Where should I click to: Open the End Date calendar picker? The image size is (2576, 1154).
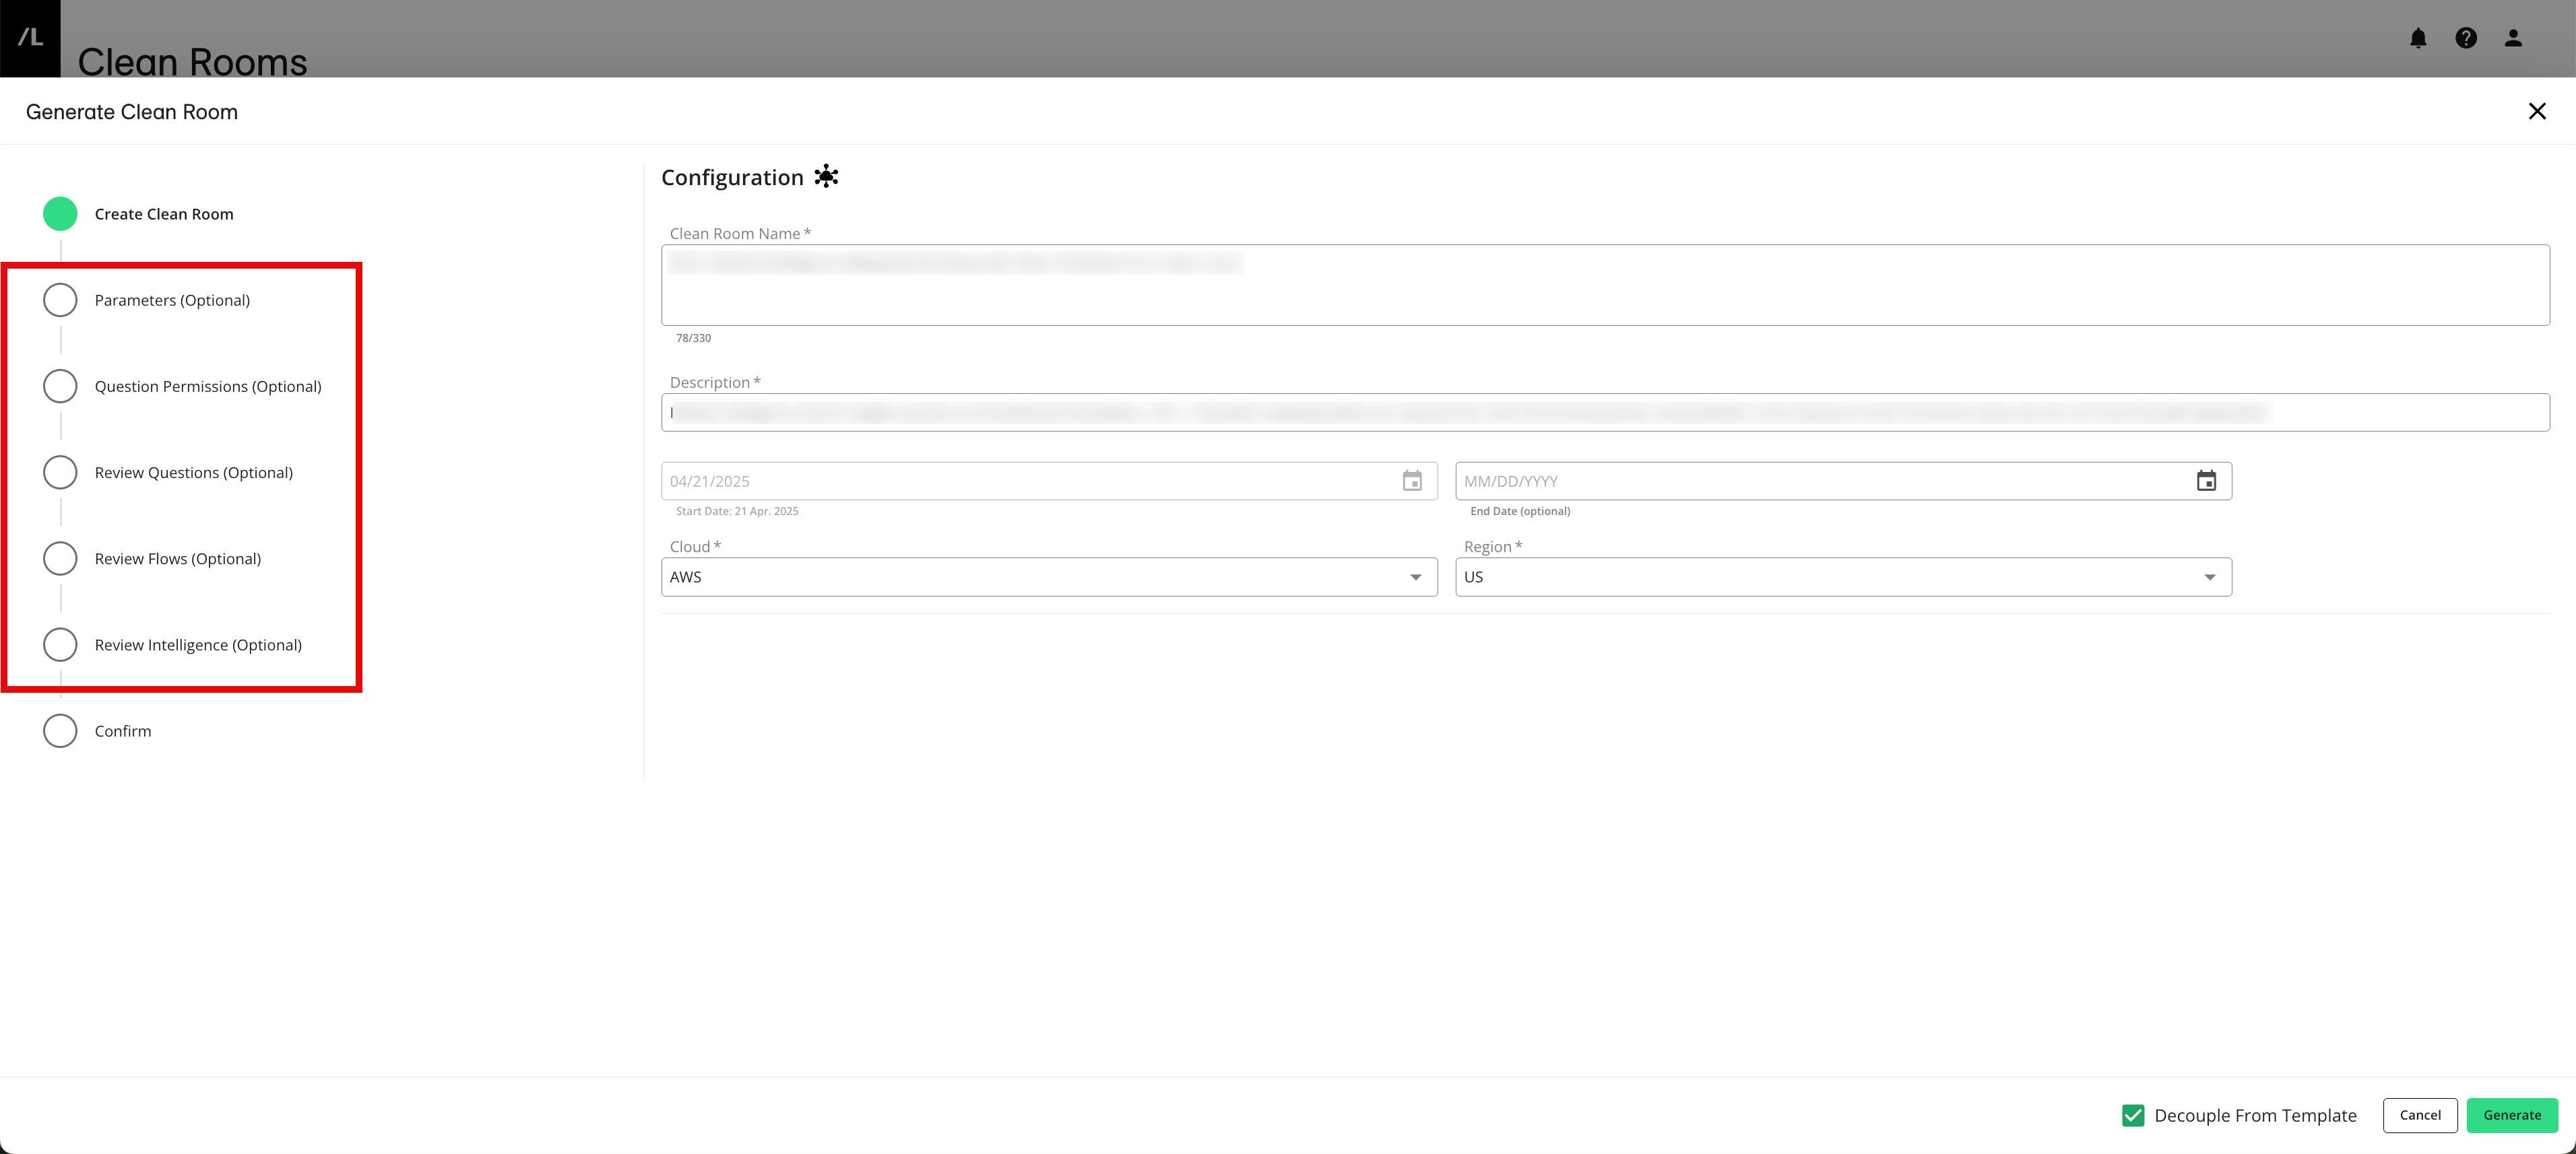2207,481
